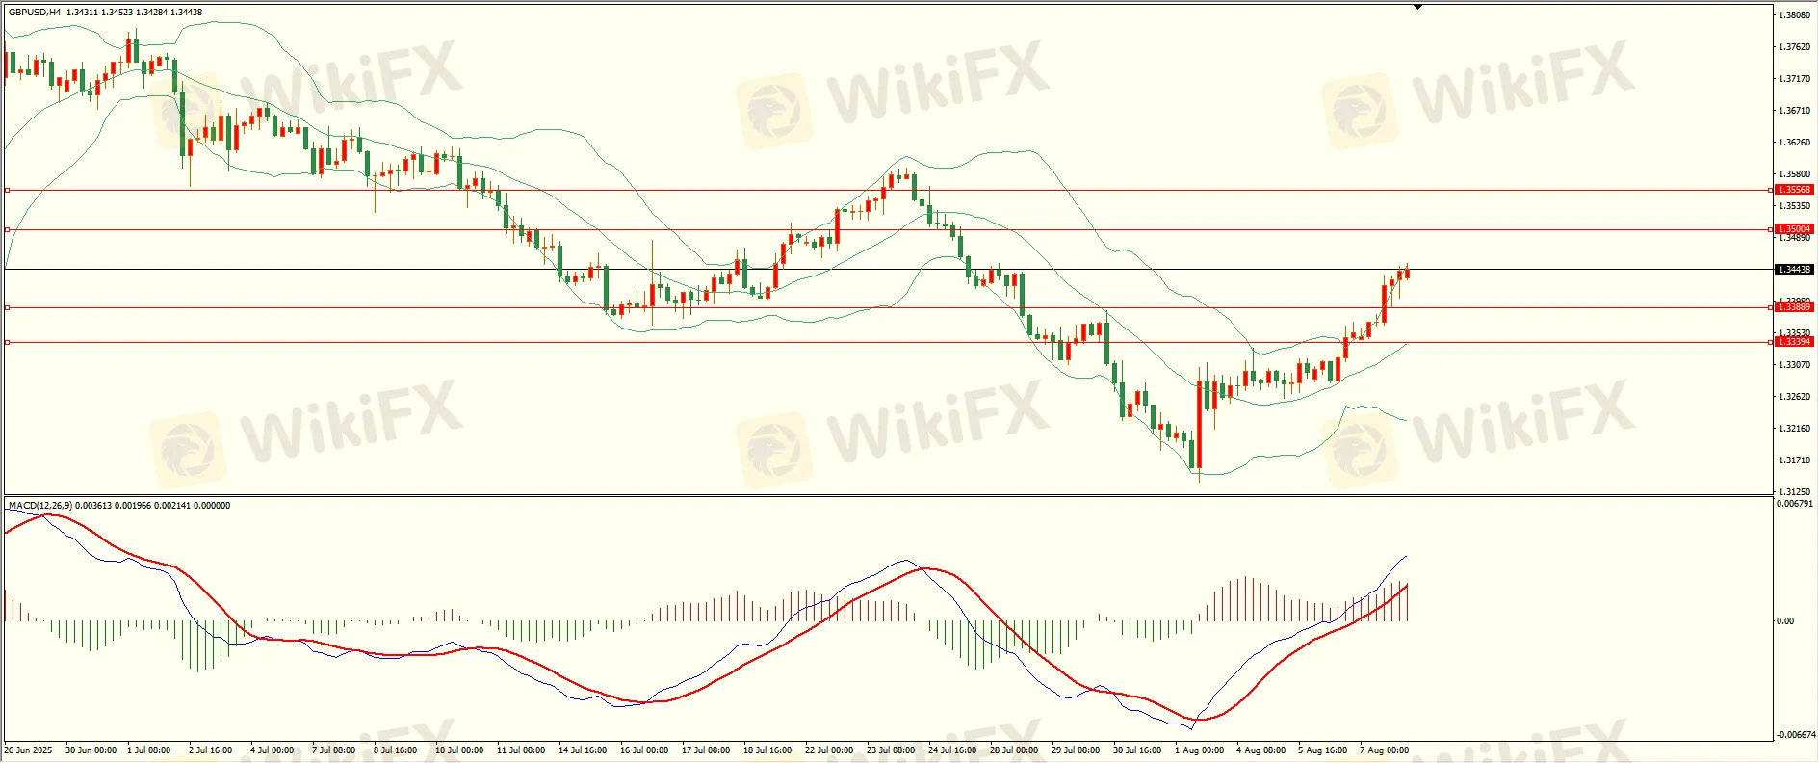This screenshot has height=763, width=1819.
Task: Click the 1.37620 price axis label
Action: (x=1795, y=47)
